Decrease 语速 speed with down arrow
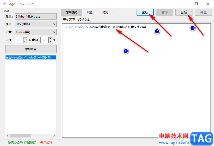The width and height of the screenshot is (214, 146). point(25,42)
